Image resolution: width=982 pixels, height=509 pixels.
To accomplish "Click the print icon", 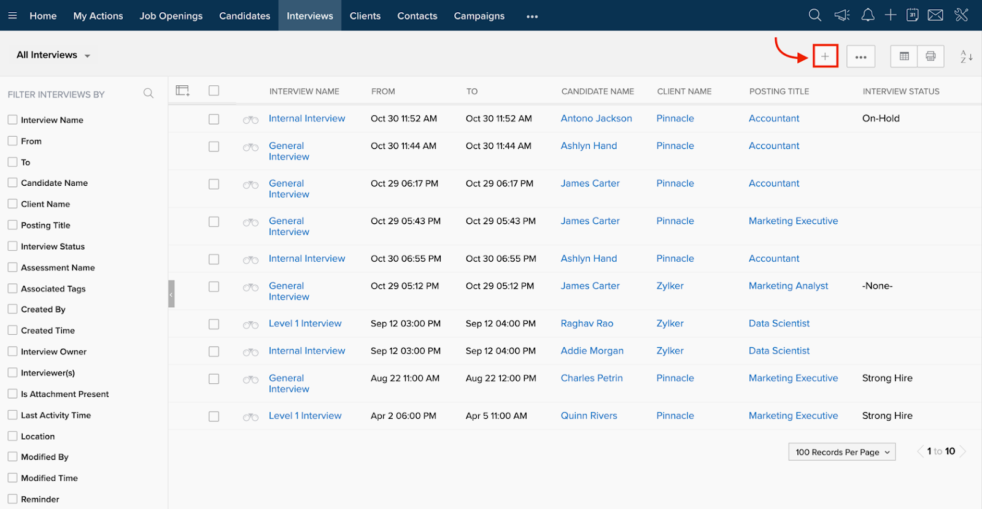I will (x=930, y=56).
